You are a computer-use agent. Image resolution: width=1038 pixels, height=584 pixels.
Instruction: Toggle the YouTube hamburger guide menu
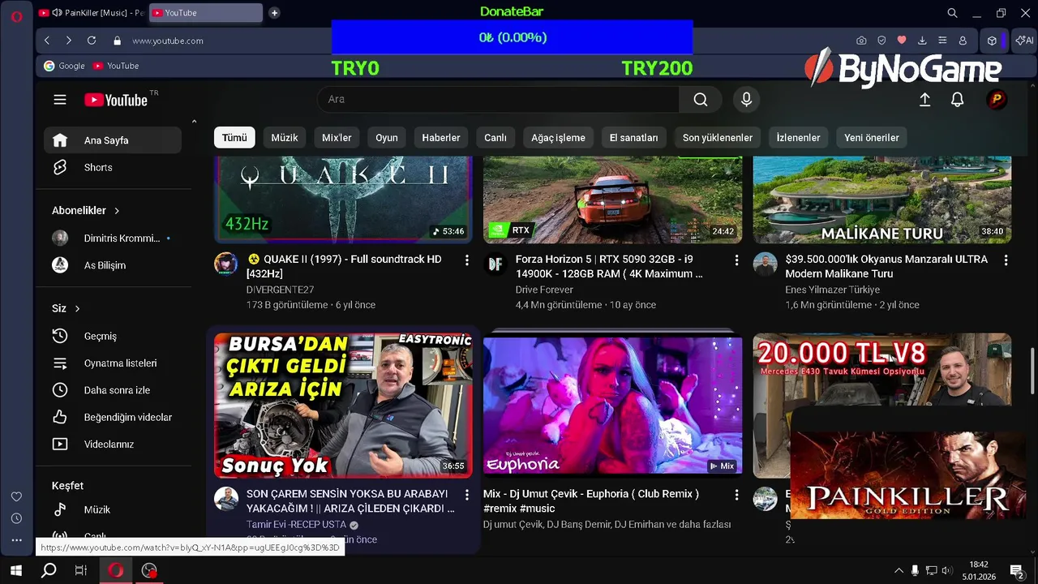60,100
